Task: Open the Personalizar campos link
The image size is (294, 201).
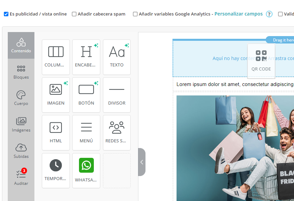Action: point(238,14)
